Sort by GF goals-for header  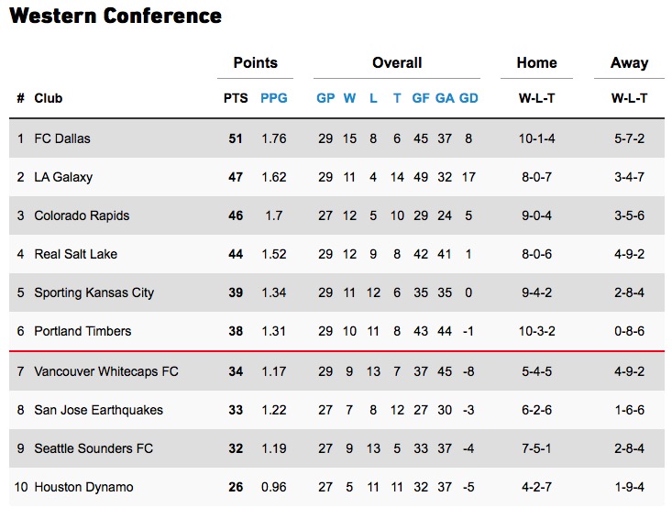[421, 98]
